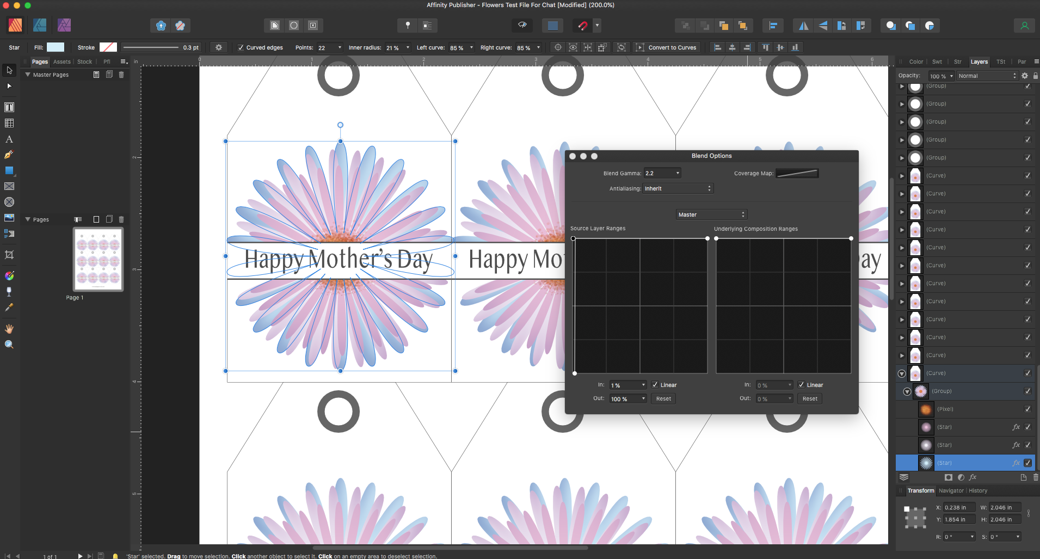Select the View (hand) tool
Image resolution: width=1040 pixels, height=559 pixels.
coord(9,329)
